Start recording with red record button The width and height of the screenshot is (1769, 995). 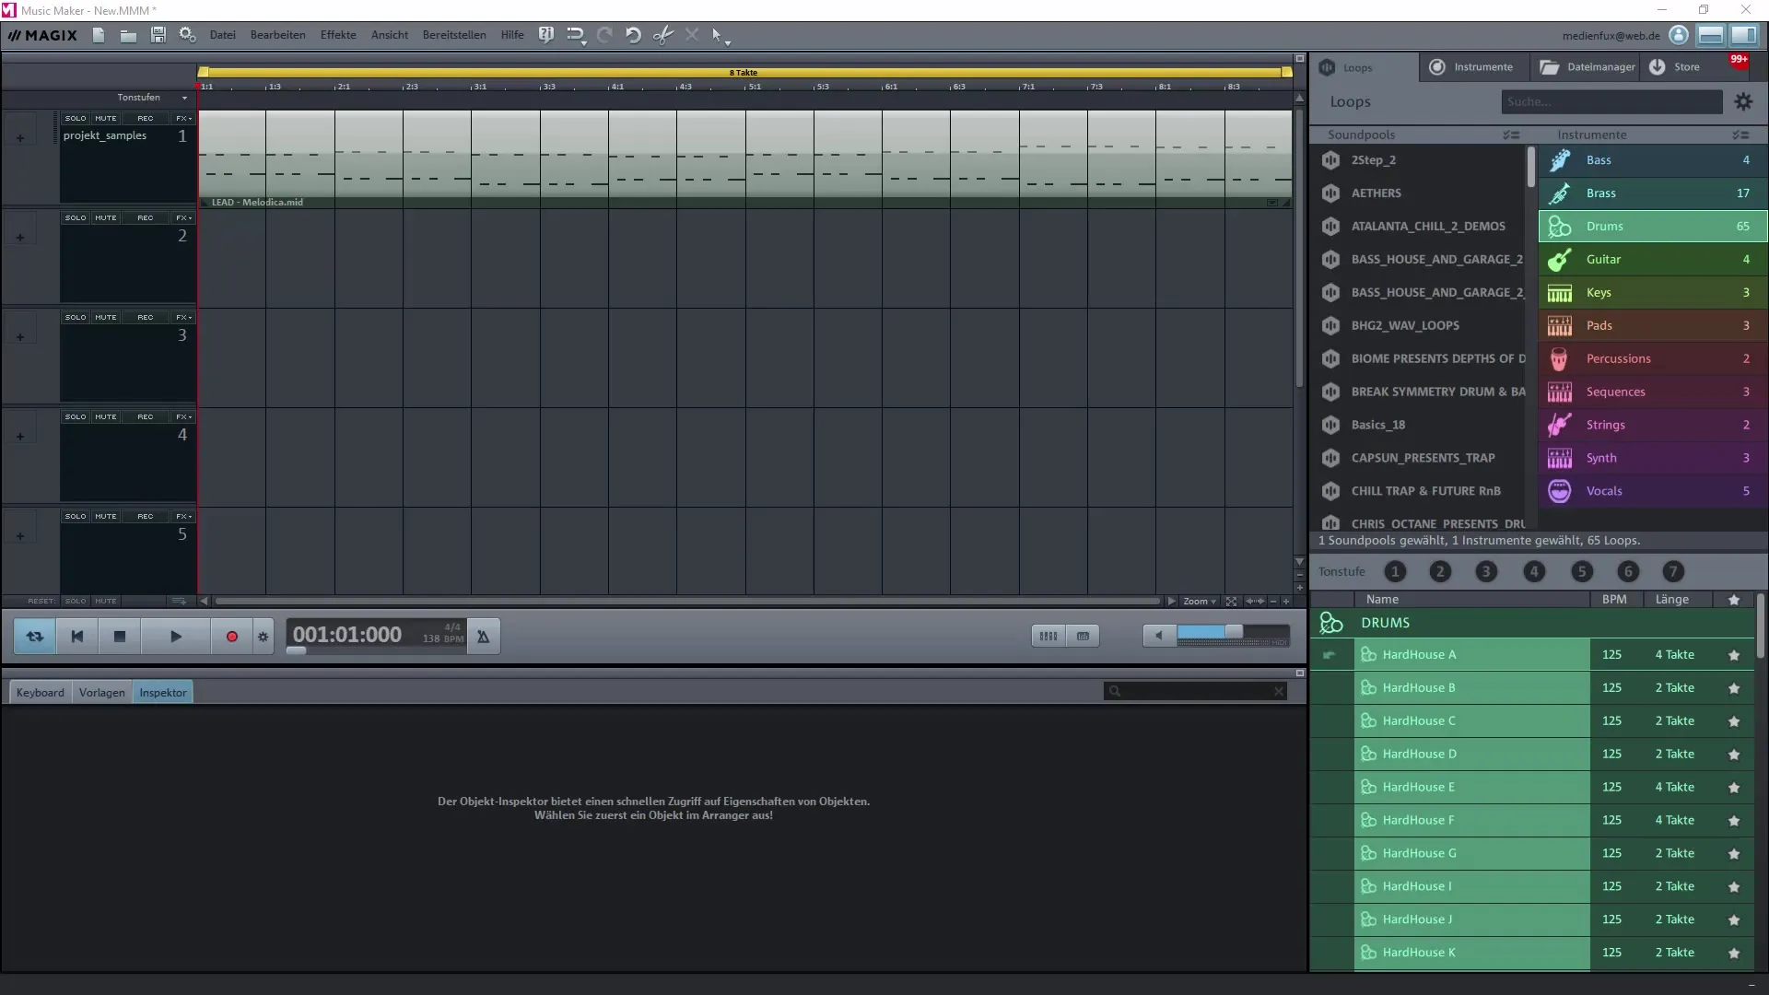tap(232, 637)
